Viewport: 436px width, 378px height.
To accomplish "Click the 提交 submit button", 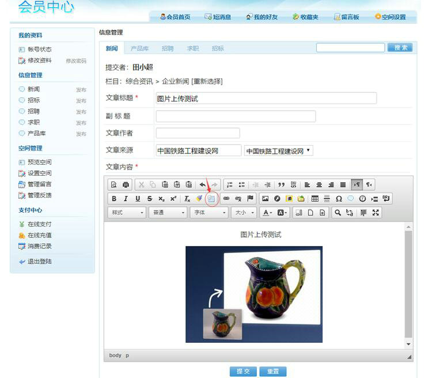I will pos(242,371).
